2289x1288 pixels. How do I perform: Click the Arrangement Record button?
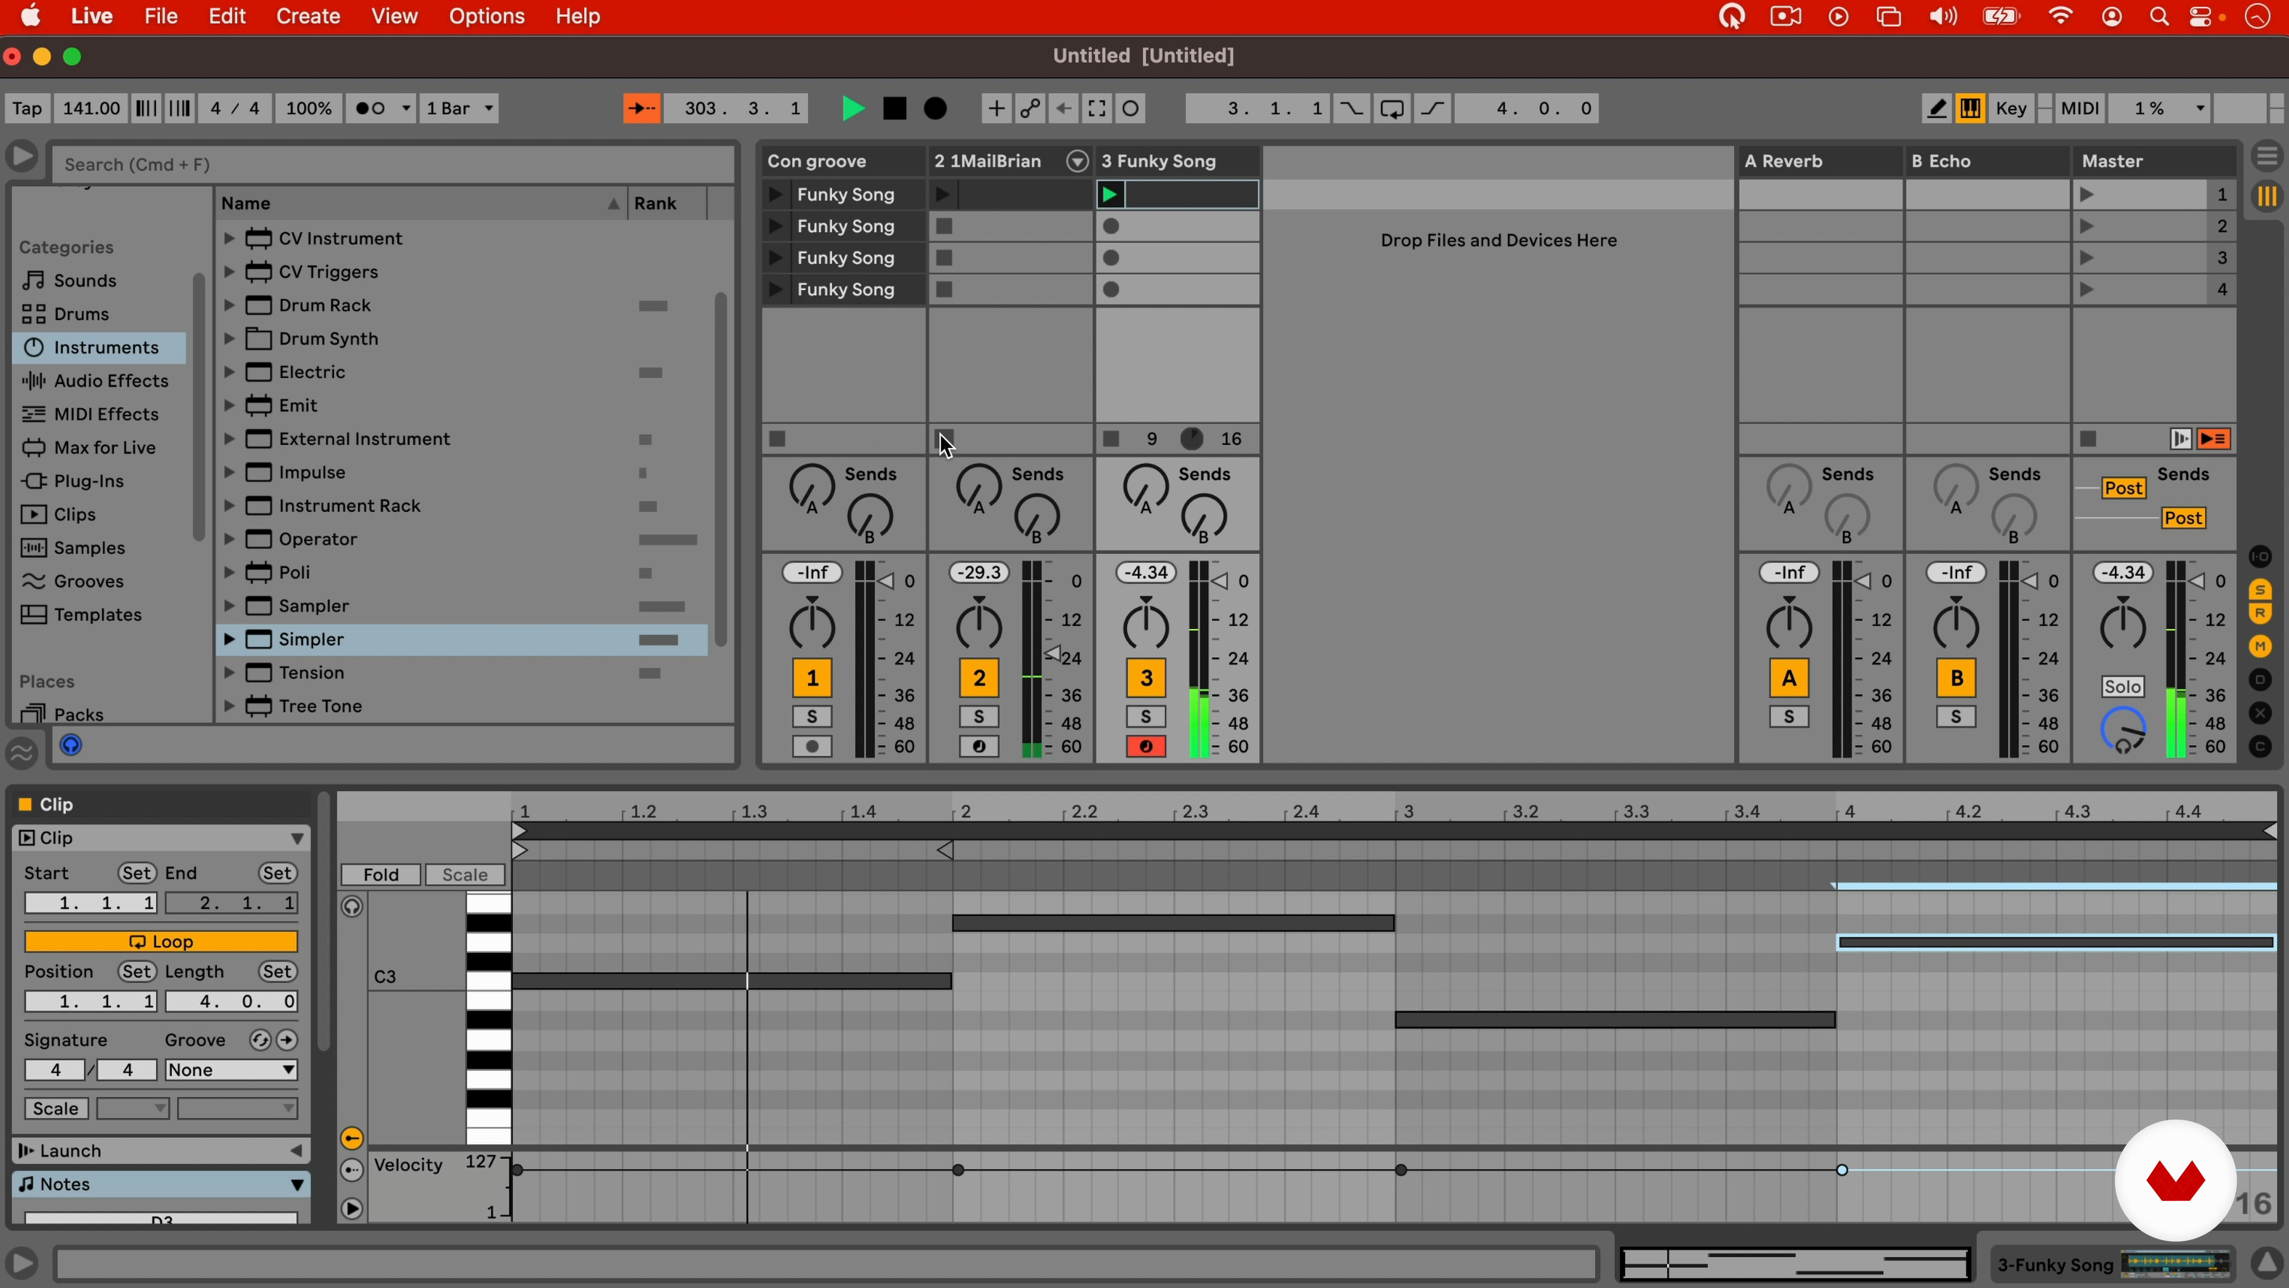tap(936, 109)
